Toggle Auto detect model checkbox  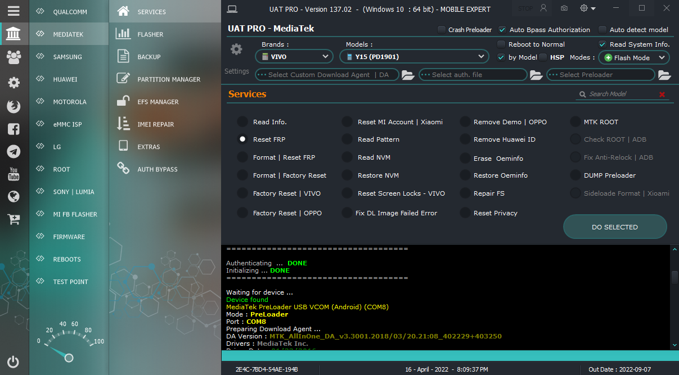point(602,30)
